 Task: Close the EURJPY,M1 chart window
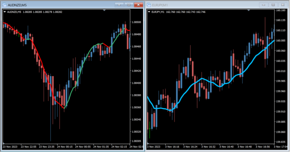282,5
